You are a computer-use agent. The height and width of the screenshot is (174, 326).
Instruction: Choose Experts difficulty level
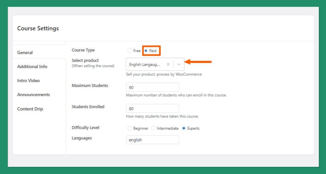184,128
